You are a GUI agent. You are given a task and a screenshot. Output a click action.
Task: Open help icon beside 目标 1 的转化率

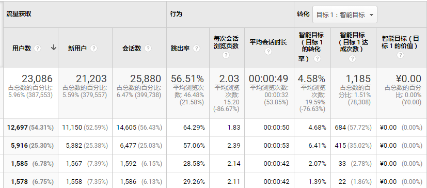[x=317, y=59]
